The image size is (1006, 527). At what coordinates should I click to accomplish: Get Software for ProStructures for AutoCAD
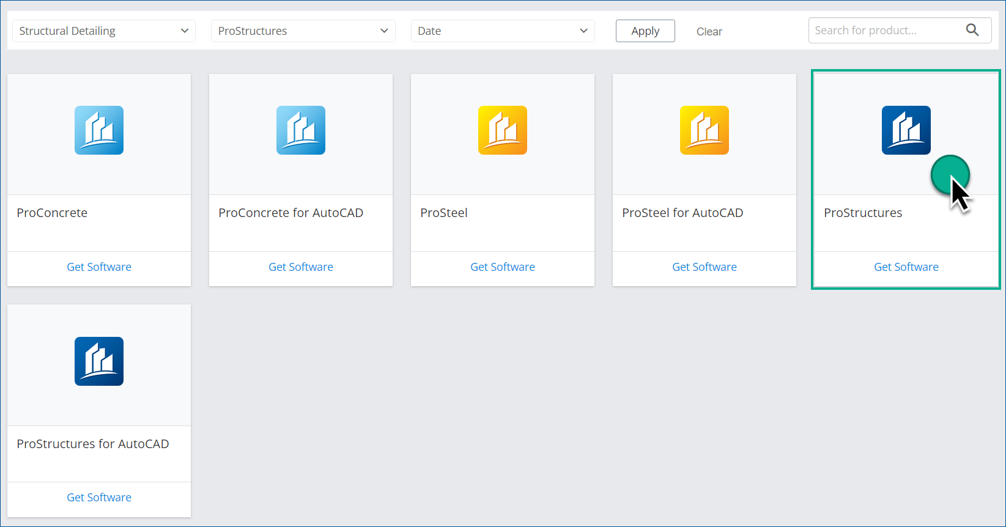[99, 497]
